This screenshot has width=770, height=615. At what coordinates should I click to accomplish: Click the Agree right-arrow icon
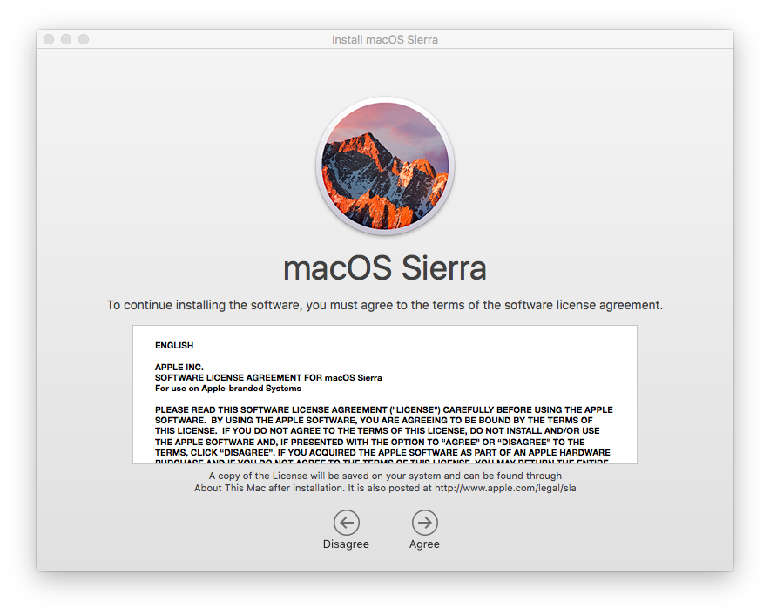click(425, 522)
